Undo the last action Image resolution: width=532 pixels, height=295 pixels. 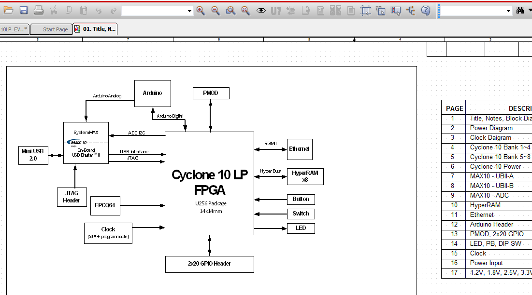[x=99, y=11]
